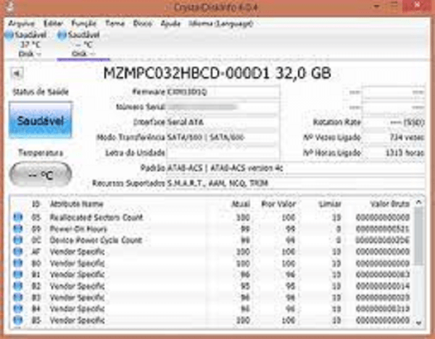Click status icon of Reallocated Sectors Count row
The height and width of the screenshot is (339, 435).
tap(18, 217)
